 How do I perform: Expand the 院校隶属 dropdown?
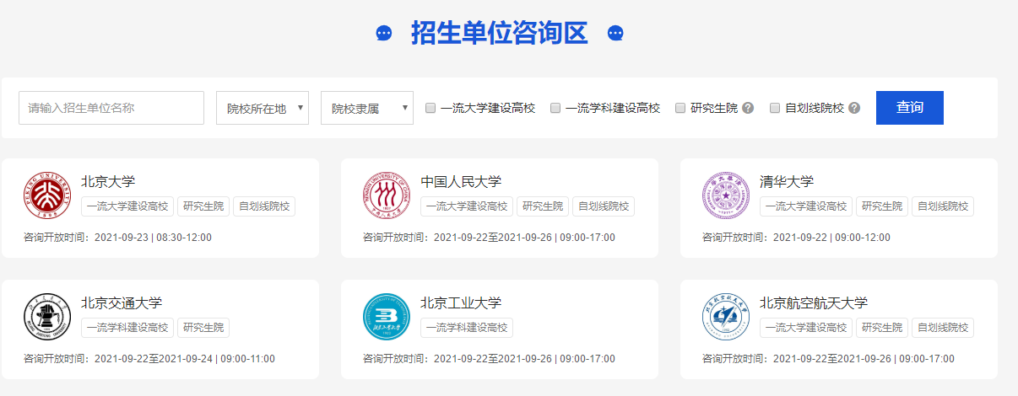pos(367,108)
